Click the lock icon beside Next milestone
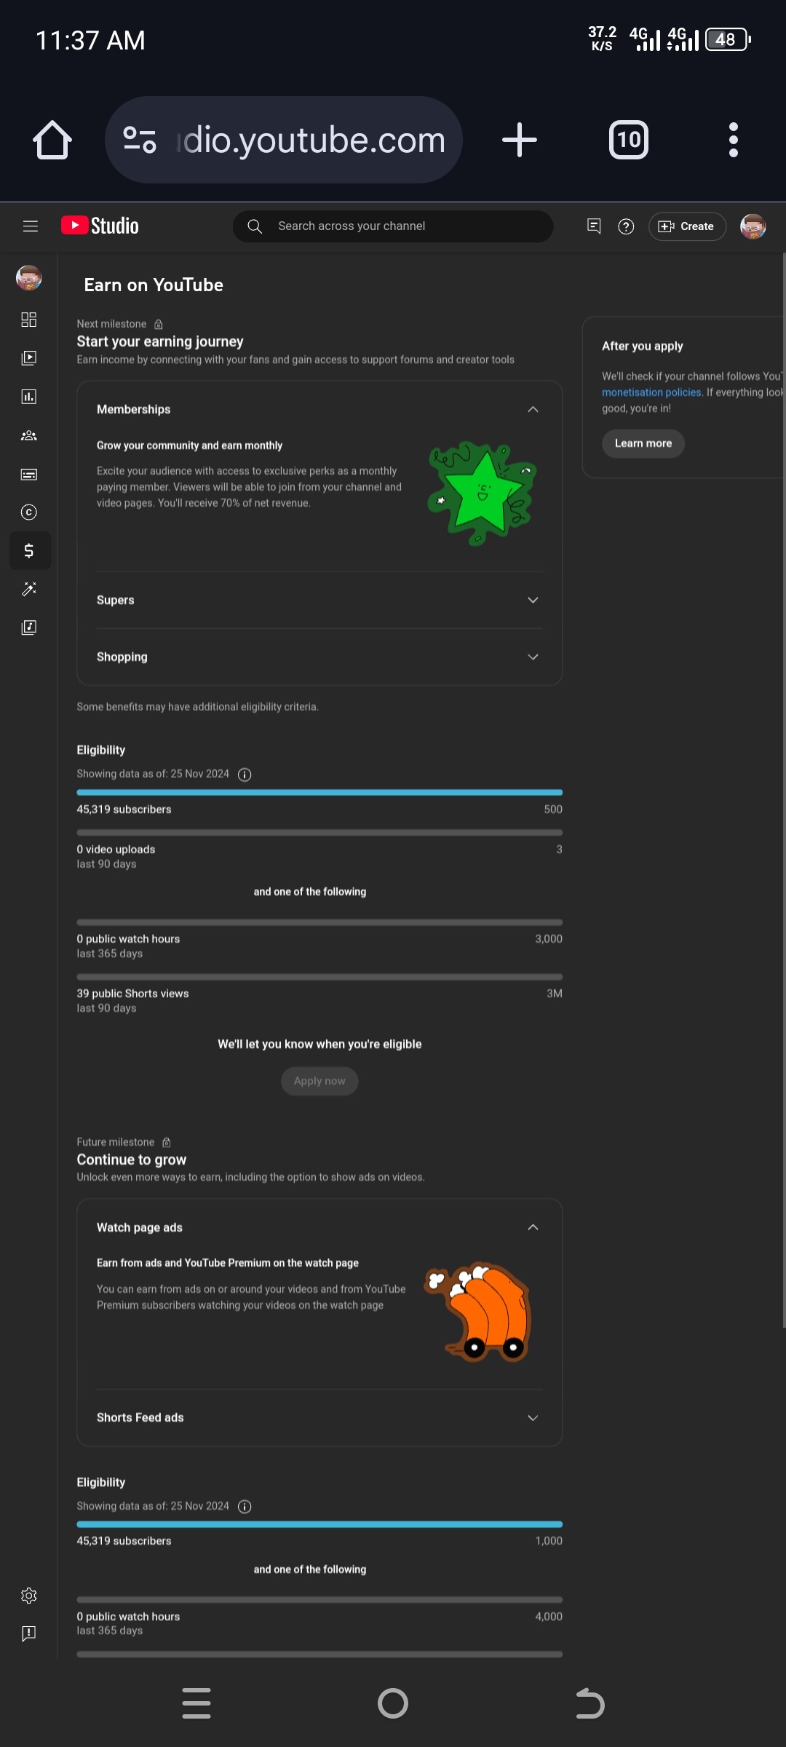The height and width of the screenshot is (1747, 786). [159, 324]
